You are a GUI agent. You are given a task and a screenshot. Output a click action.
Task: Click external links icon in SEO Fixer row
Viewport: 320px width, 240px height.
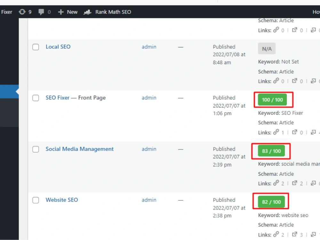(294, 132)
